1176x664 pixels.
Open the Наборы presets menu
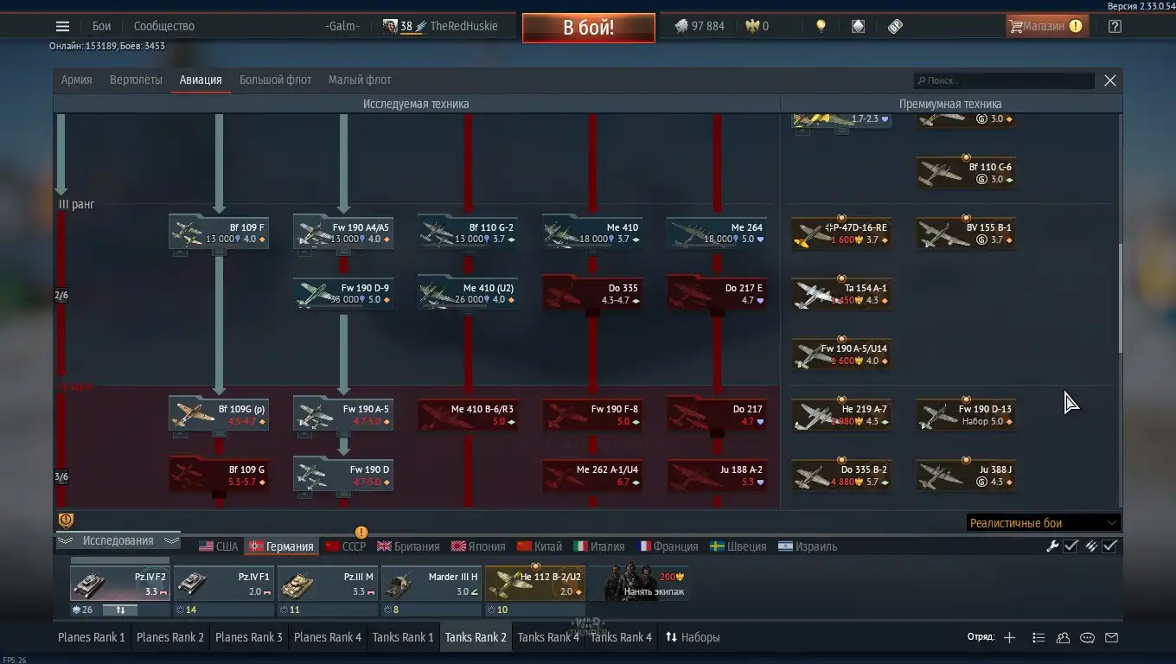(x=693, y=637)
